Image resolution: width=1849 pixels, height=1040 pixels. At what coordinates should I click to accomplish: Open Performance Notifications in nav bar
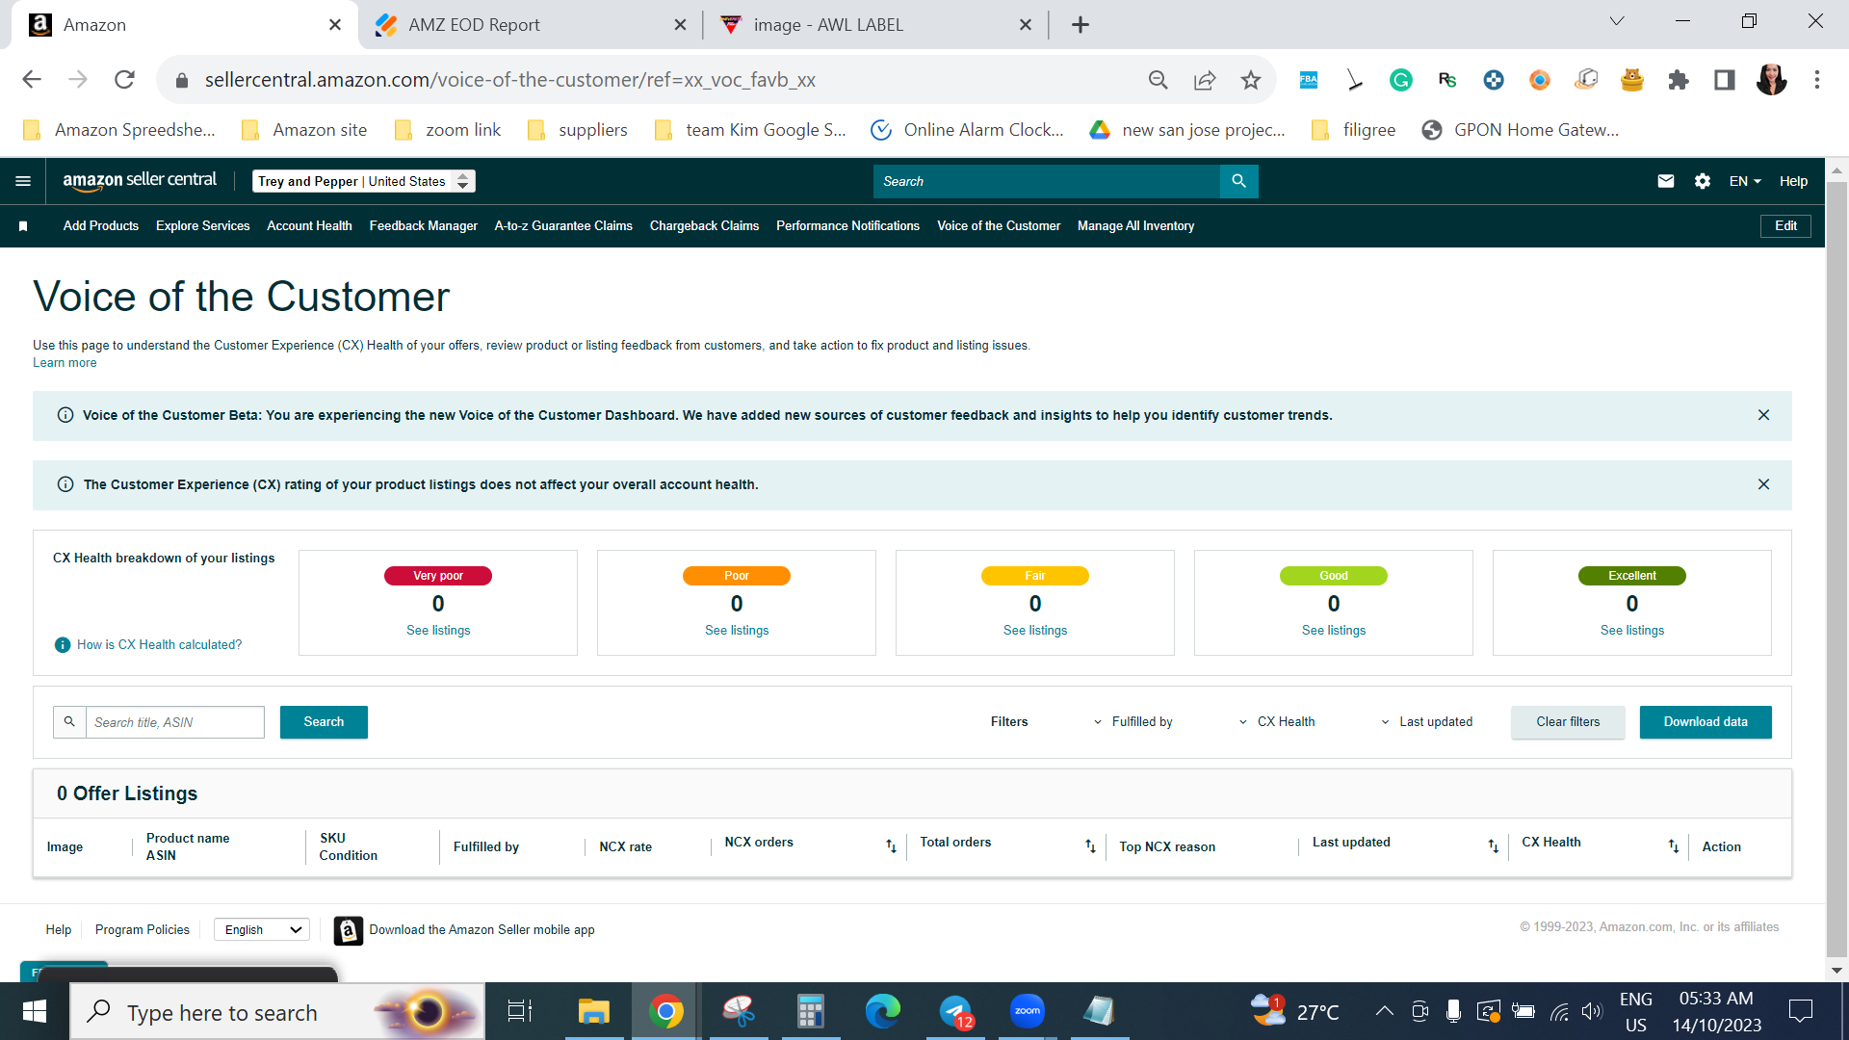click(847, 226)
